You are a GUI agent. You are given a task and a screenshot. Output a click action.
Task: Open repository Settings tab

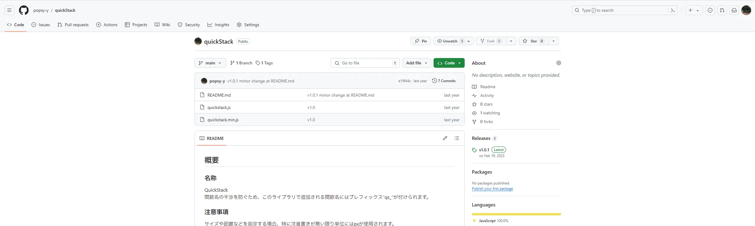pos(248,25)
